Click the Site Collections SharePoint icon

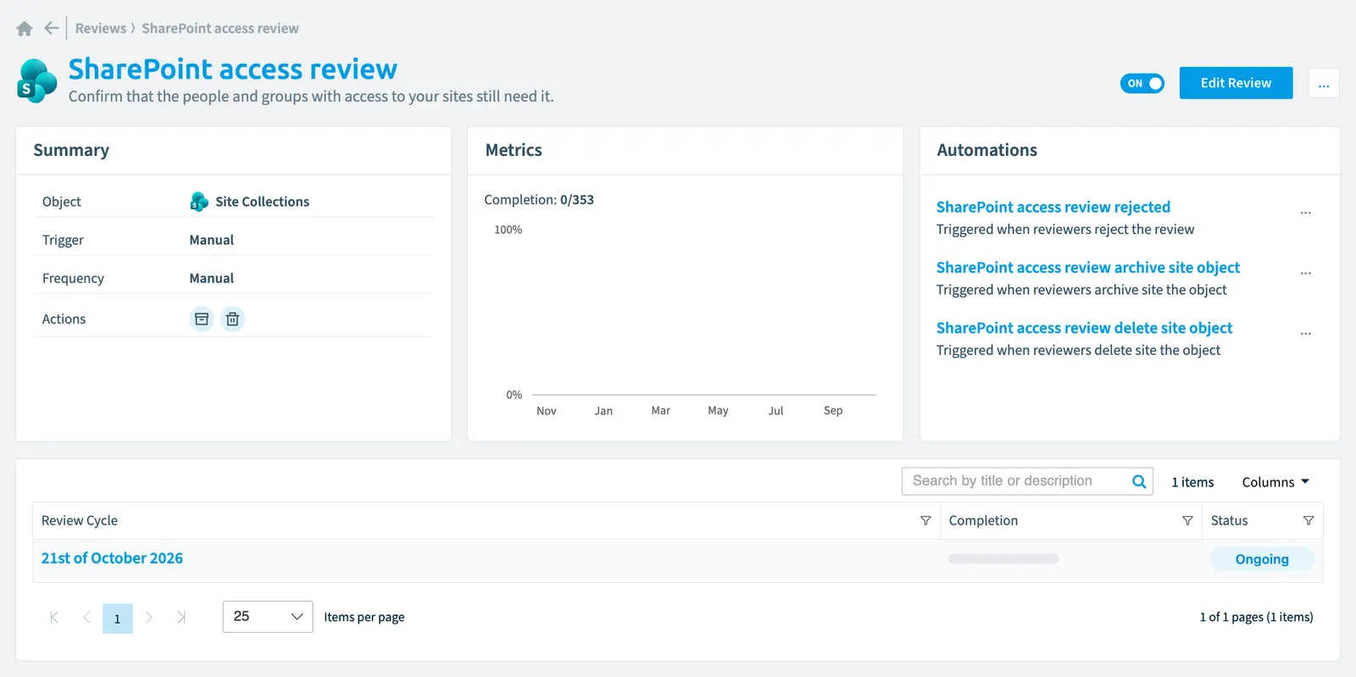tap(199, 202)
